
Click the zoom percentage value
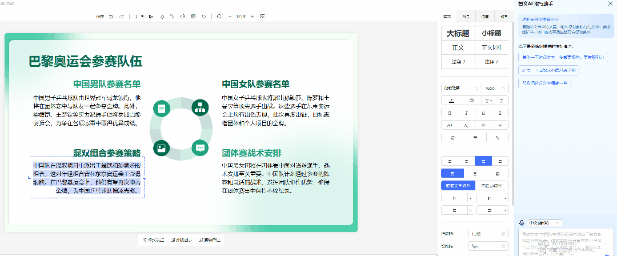click(x=241, y=17)
